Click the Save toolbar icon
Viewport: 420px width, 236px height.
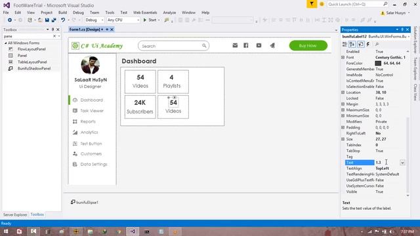click(47, 20)
